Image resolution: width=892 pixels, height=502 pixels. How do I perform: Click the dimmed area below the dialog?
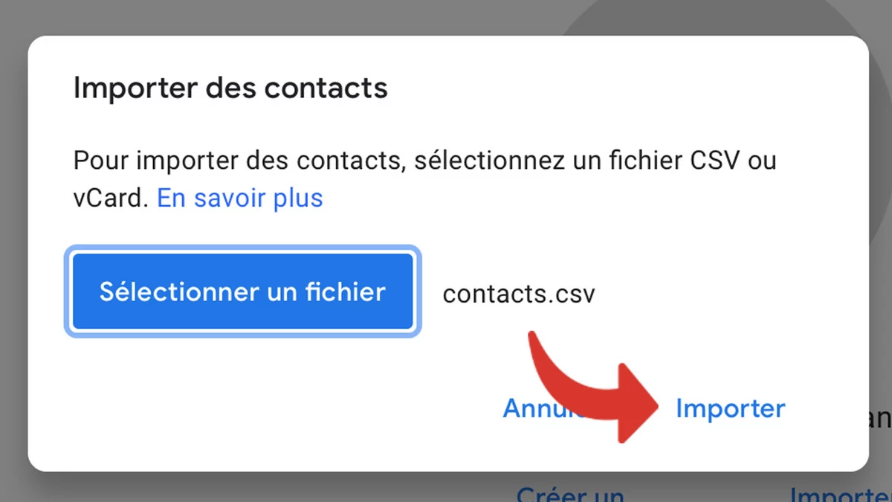pyautogui.click(x=297, y=487)
